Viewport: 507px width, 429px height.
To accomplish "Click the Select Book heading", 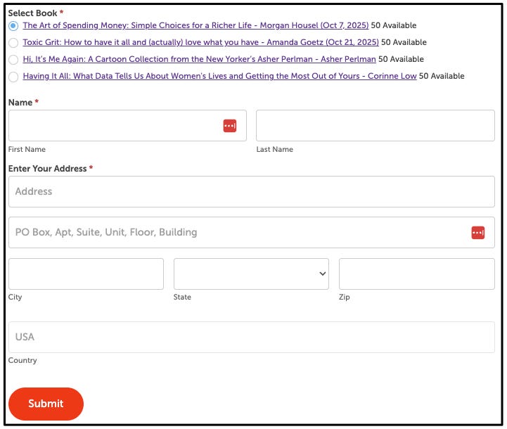I will 32,13.
